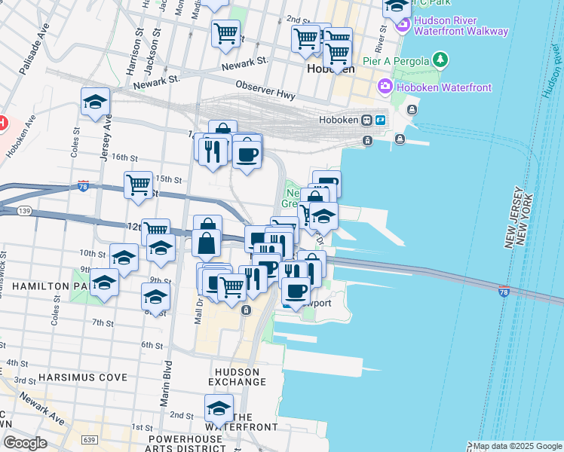The height and width of the screenshot is (452, 564).
Task: Click the Hudson River Waterfront Walkway camera icon
Action: coord(403,26)
